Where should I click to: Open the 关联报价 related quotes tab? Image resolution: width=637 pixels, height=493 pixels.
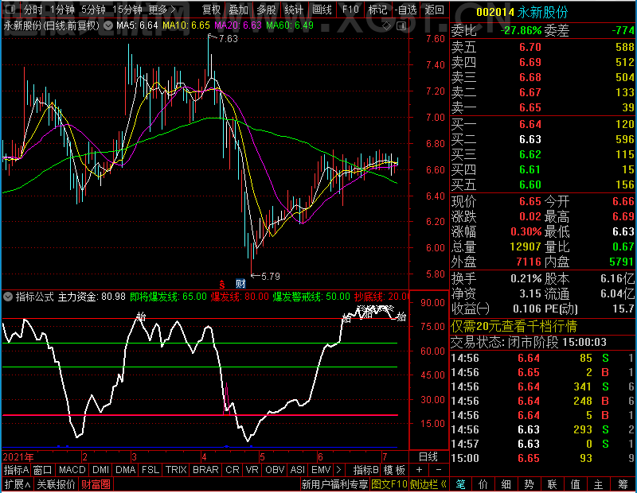56,484
